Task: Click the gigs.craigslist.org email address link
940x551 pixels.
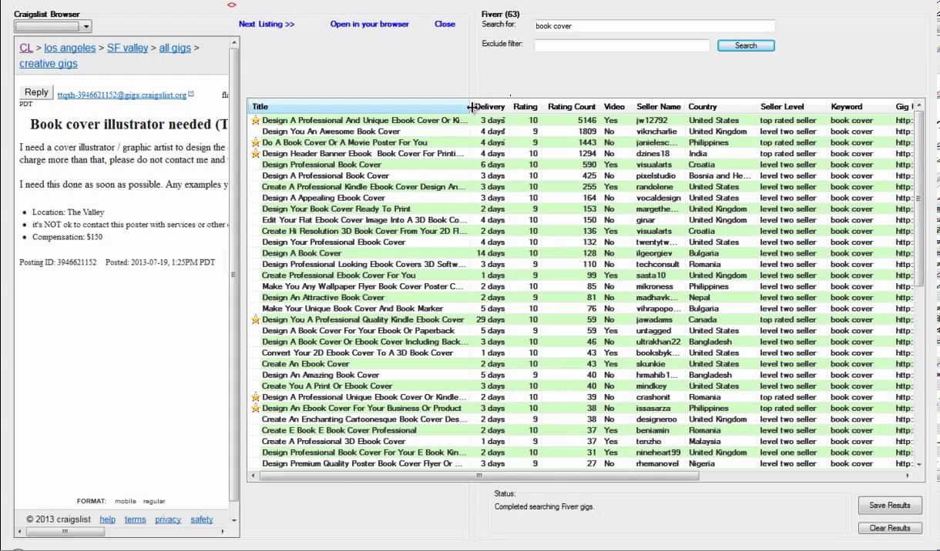Action: pos(122,95)
